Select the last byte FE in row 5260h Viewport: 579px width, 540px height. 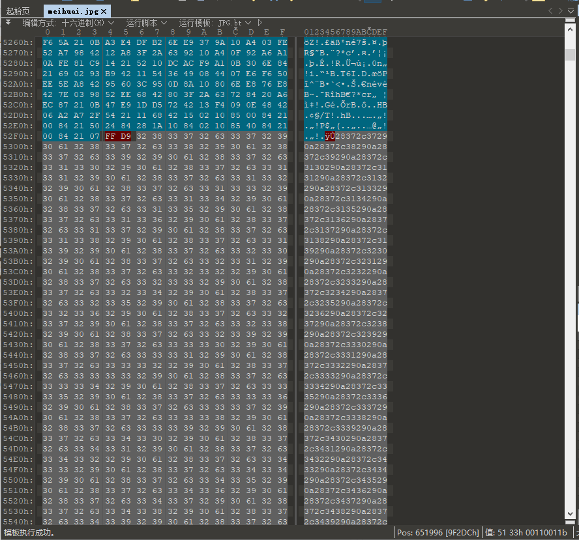tap(282, 42)
